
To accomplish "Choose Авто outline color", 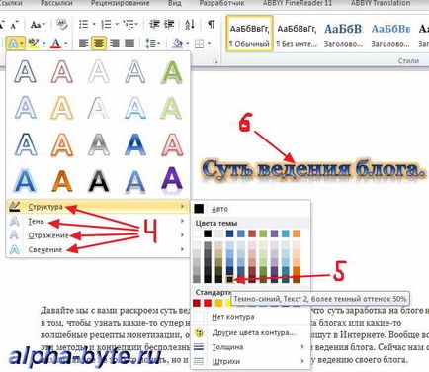I will (x=251, y=209).
